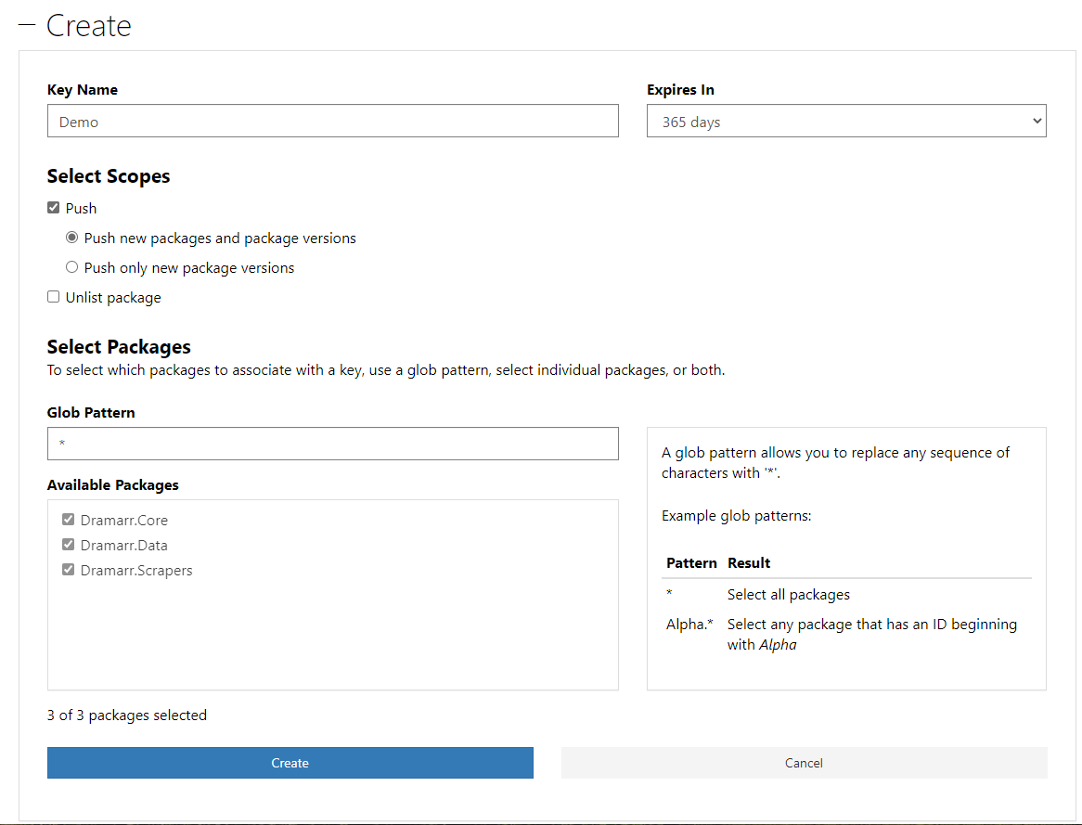Focus the Key Name input field
Screen dimensions: 1082x825
click(x=332, y=121)
